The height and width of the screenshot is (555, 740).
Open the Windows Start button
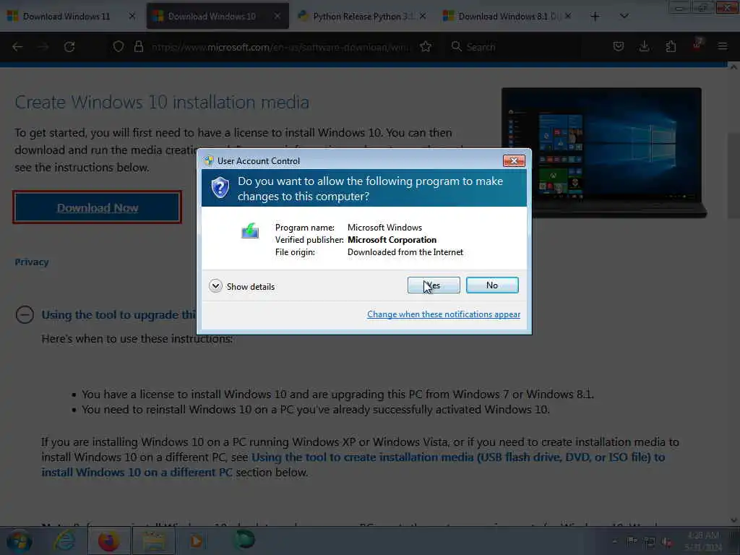19,541
